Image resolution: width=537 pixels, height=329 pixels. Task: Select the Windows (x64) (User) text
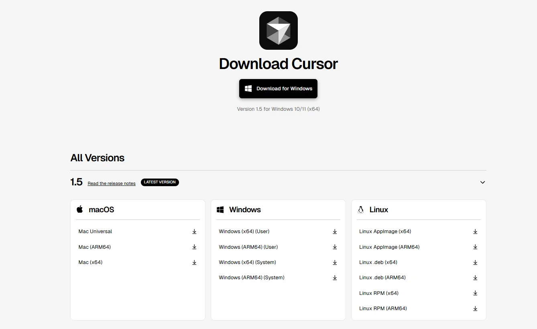tap(244, 232)
